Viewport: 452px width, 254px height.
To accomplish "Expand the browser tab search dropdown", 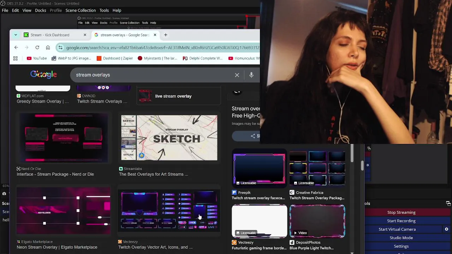I will (x=16, y=35).
